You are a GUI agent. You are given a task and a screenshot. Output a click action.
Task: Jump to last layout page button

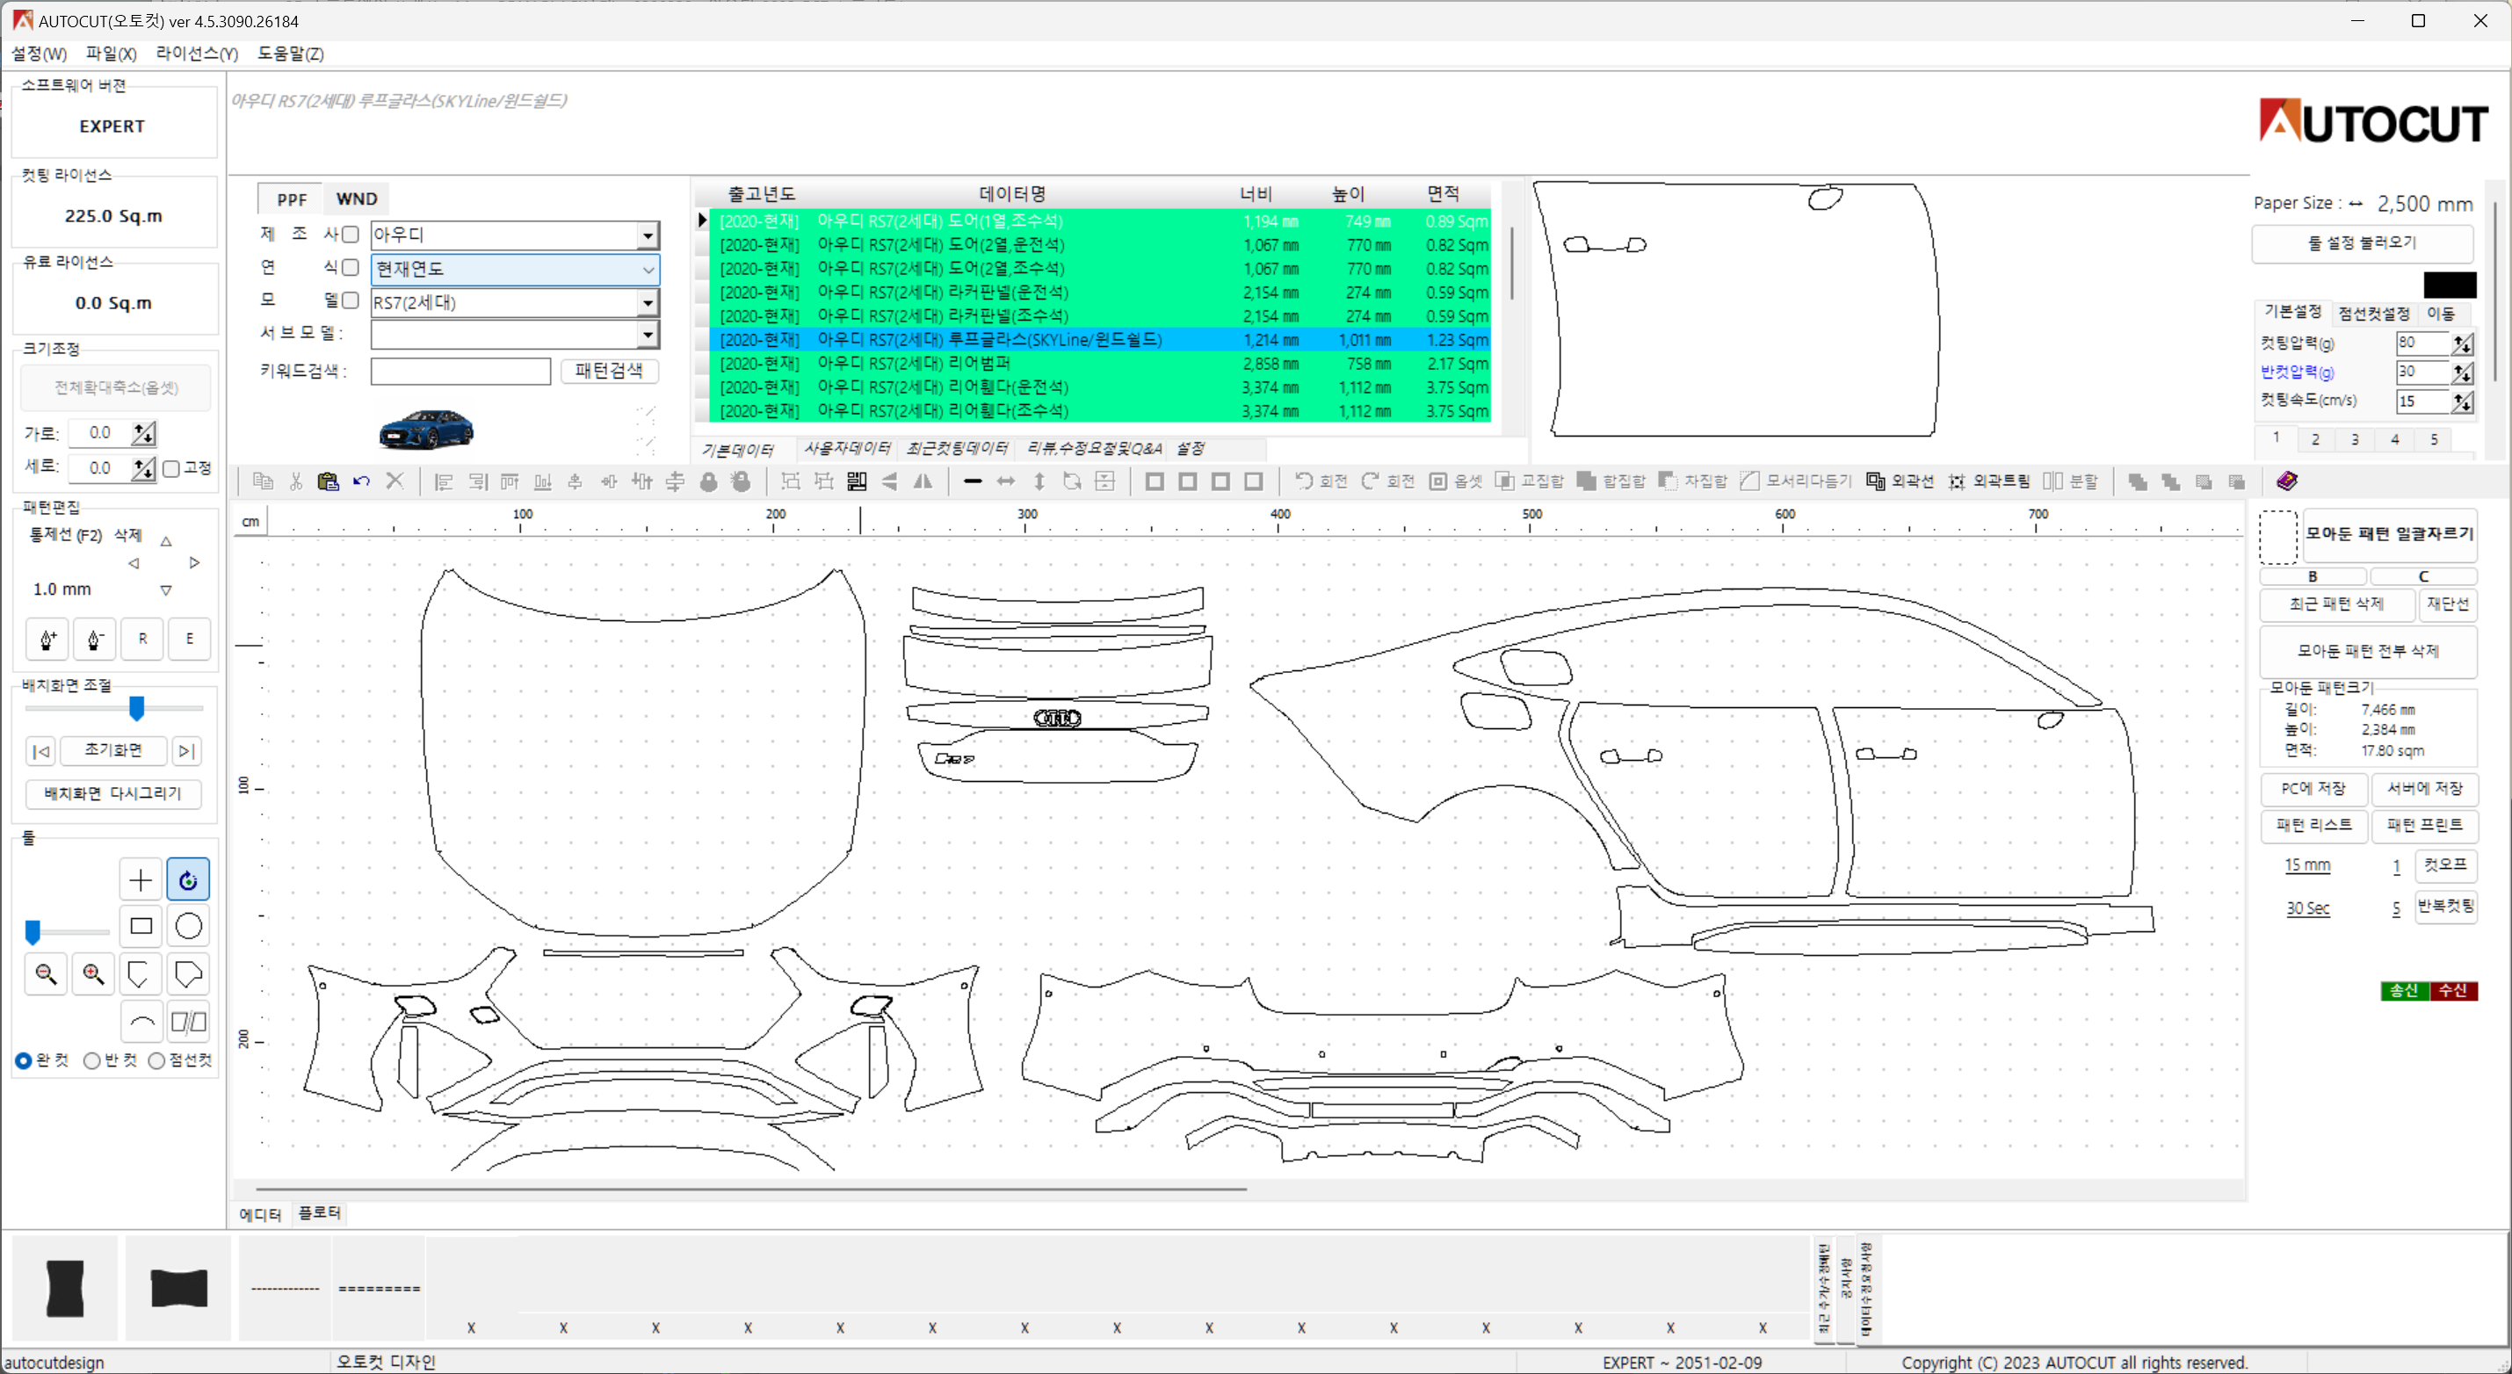point(187,751)
